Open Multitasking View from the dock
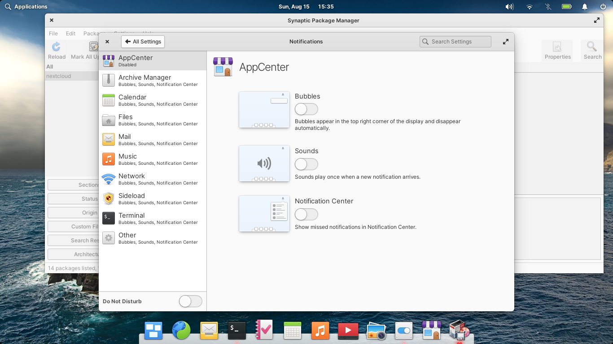The width and height of the screenshot is (613, 344). [x=153, y=331]
